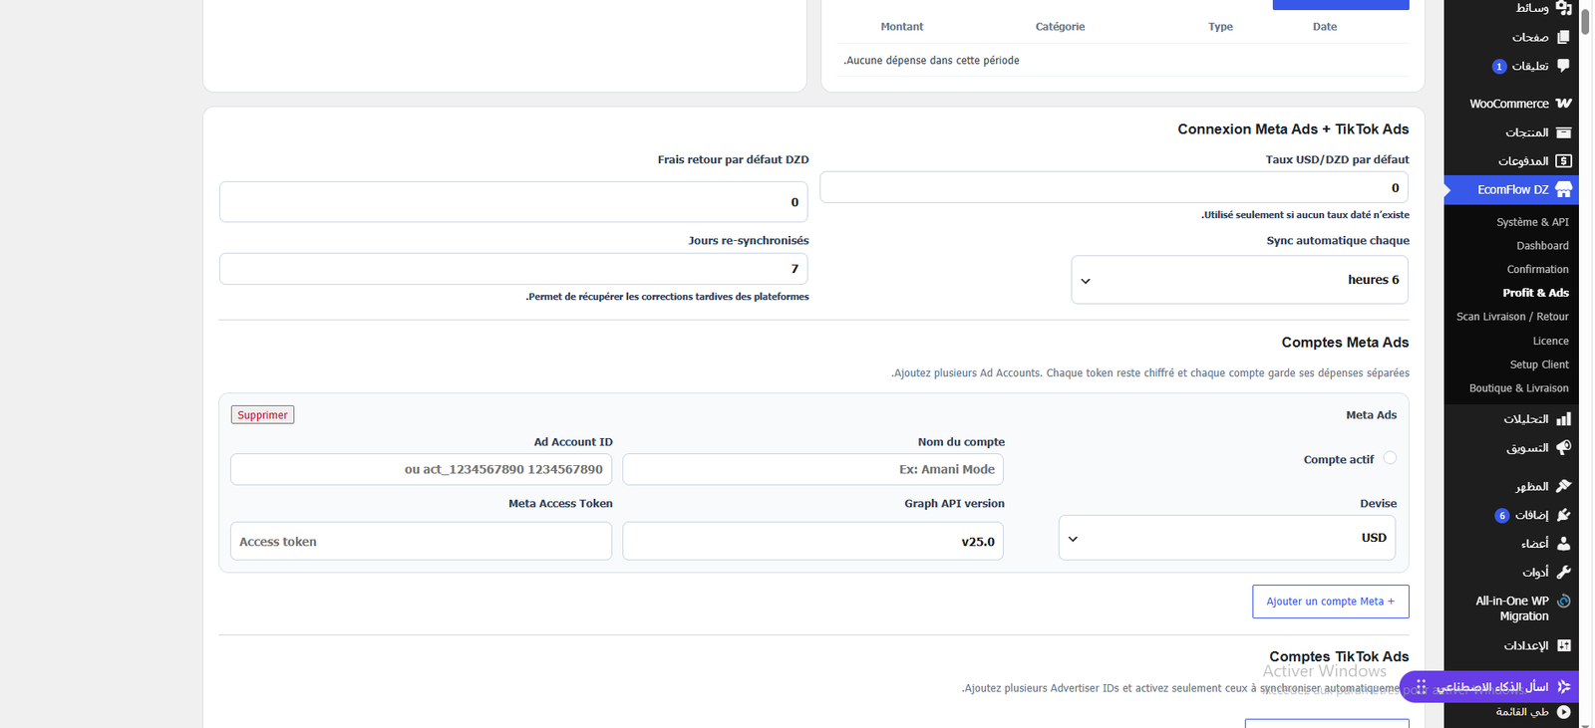Select the Profit & Ads submenu item

pos(1535,293)
